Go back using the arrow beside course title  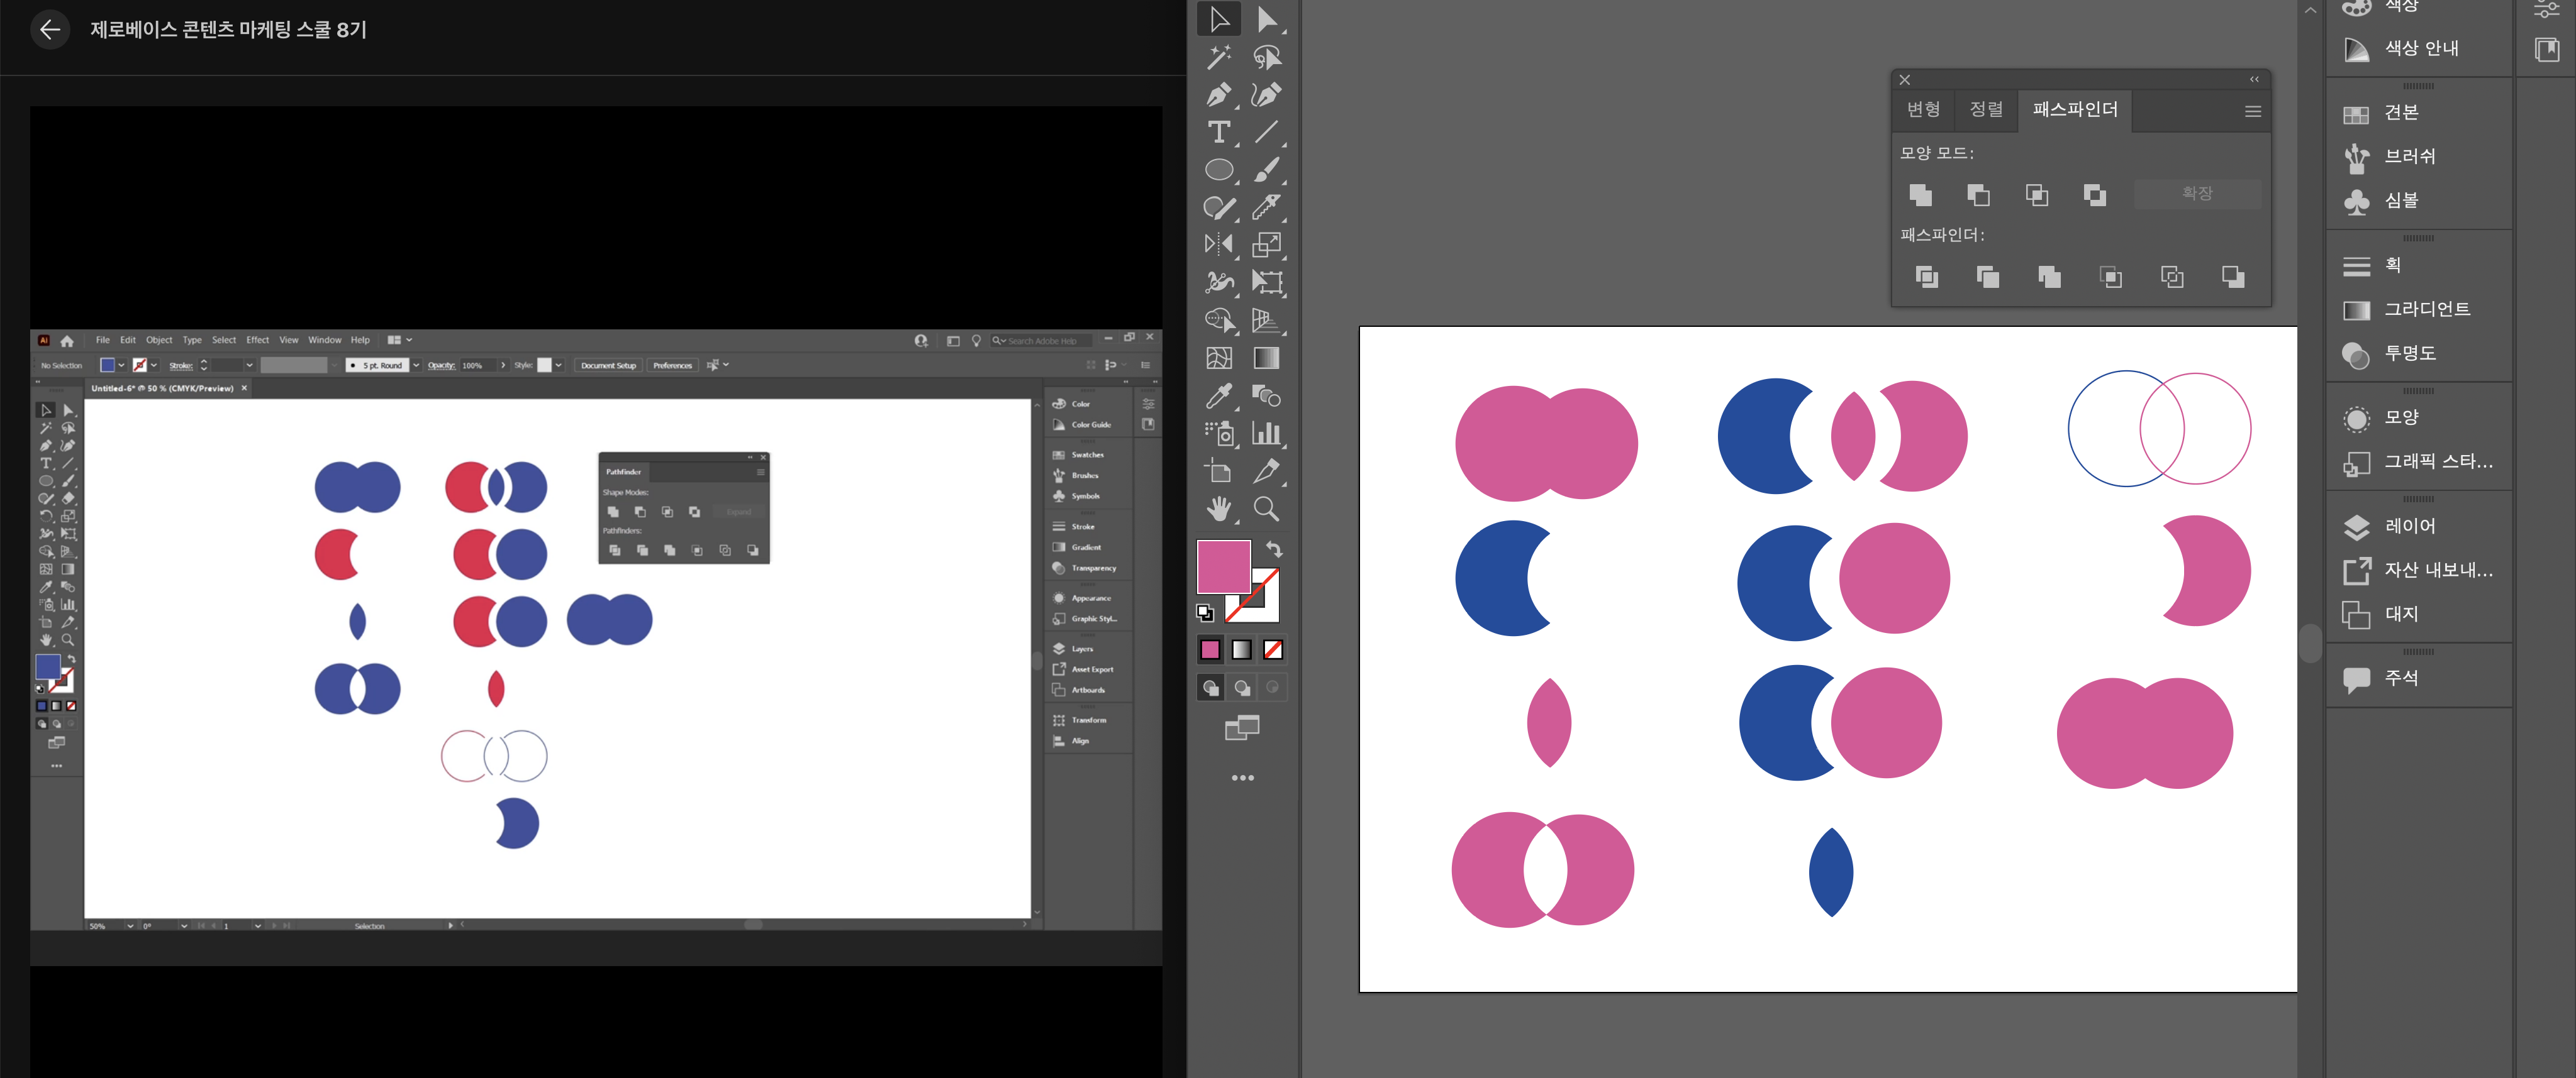click(50, 29)
